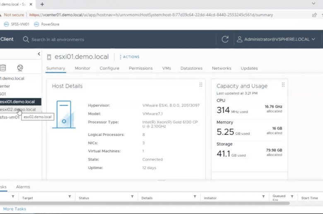Click the share icon in address bar
323x214 pixels.
pos(314,15)
